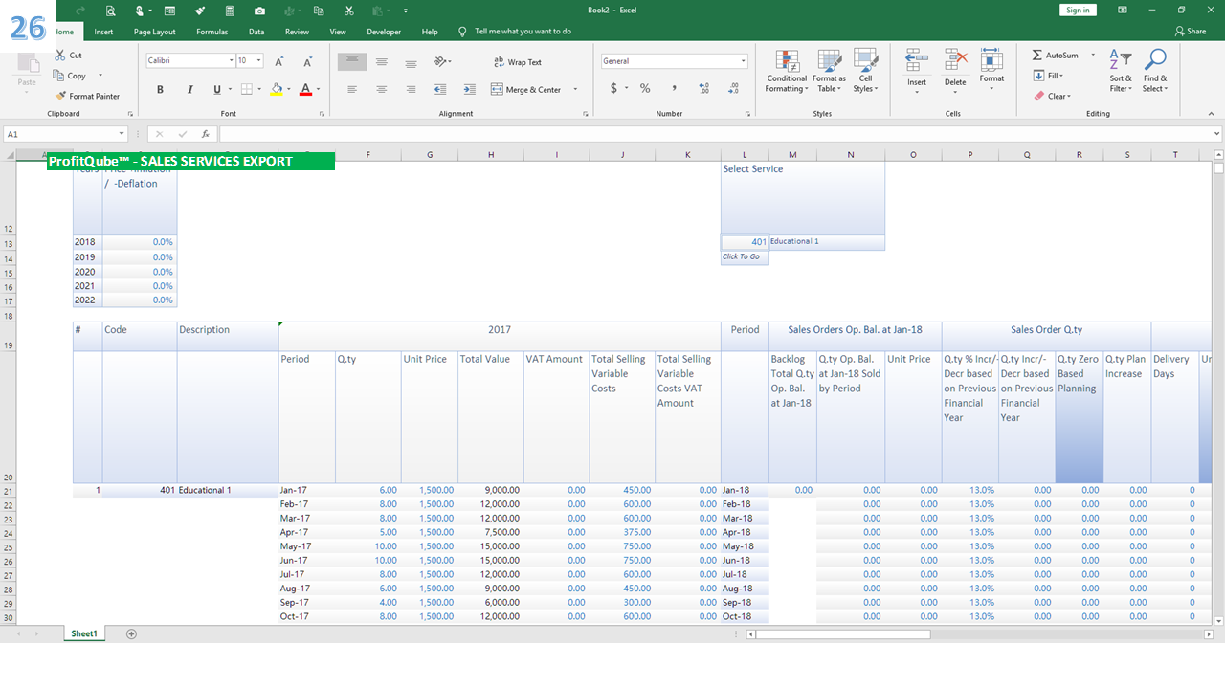Viewport: 1225px width, 689px height.
Task: Toggle Align Right
Action: pyautogui.click(x=411, y=90)
